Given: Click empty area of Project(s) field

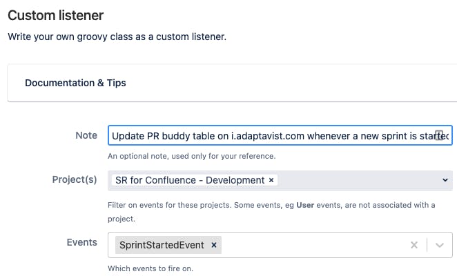Looking at the screenshot, I should coord(358,180).
